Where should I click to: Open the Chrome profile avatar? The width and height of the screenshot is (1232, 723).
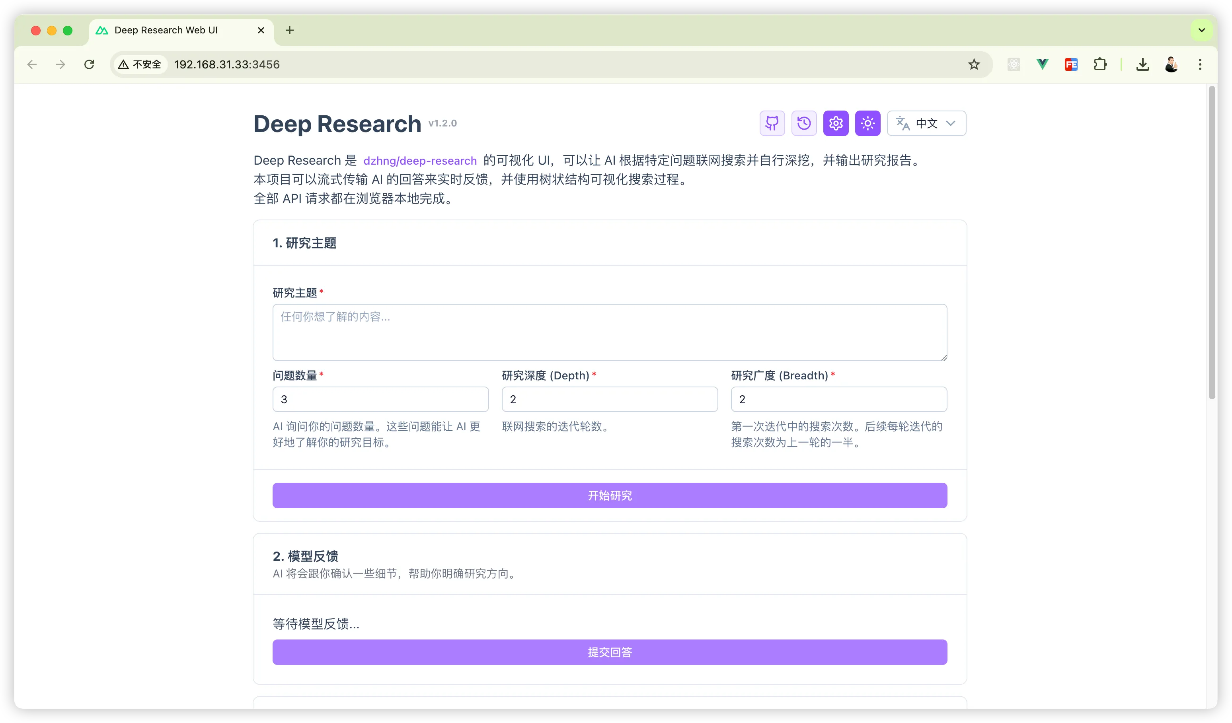[1172, 64]
